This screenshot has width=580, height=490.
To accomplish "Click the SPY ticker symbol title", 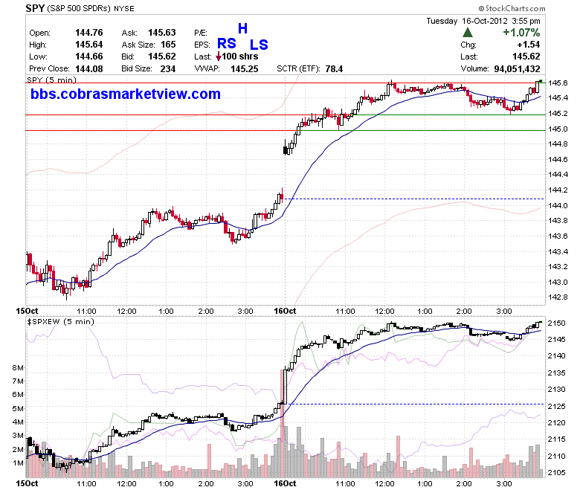I will 35,8.
